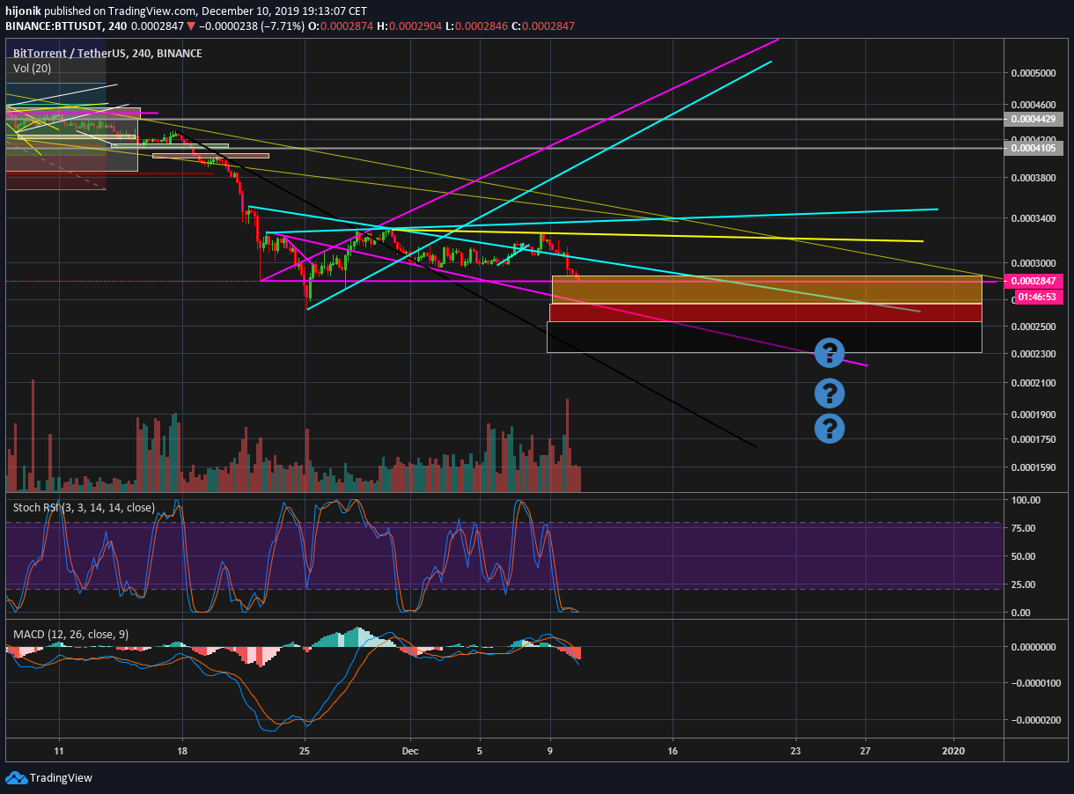Click the 2020 label on the time axis
This screenshot has height=794, width=1074.
point(953,752)
